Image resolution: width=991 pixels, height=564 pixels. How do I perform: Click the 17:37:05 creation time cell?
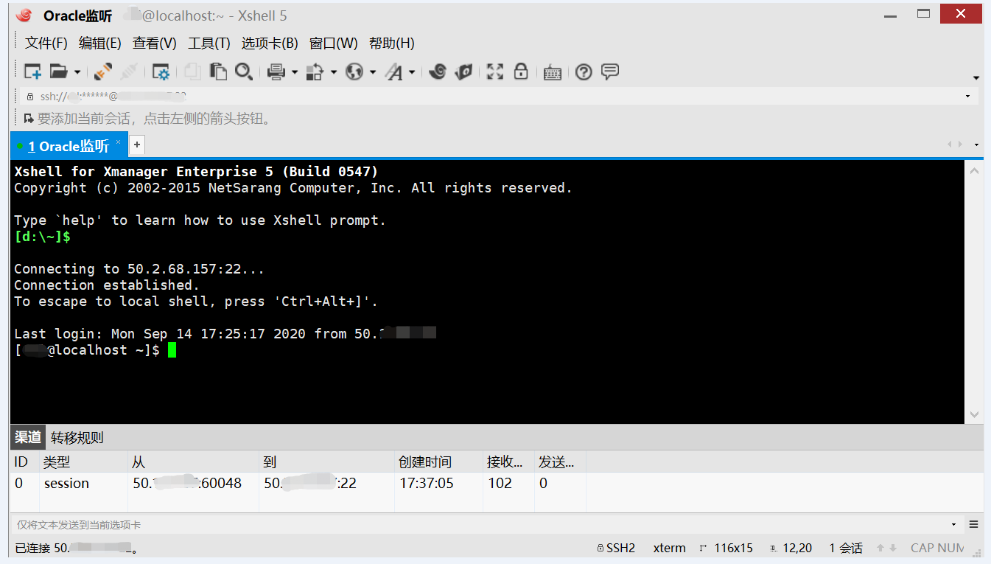pyautogui.click(x=427, y=484)
